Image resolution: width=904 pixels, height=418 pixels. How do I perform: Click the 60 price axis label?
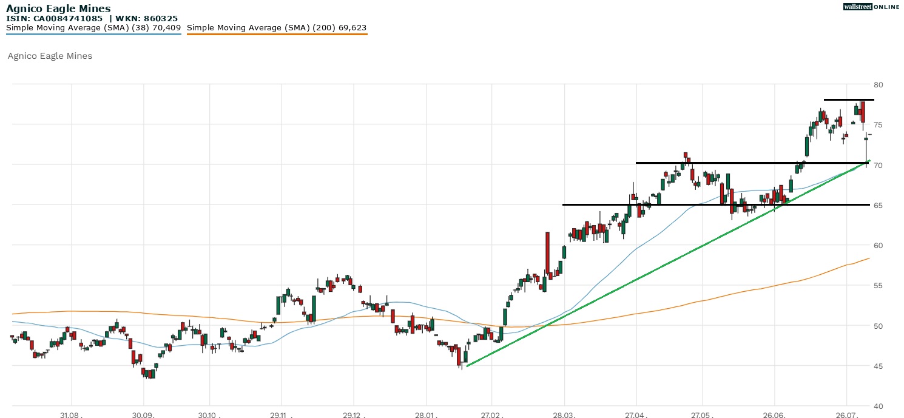pyautogui.click(x=879, y=245)
